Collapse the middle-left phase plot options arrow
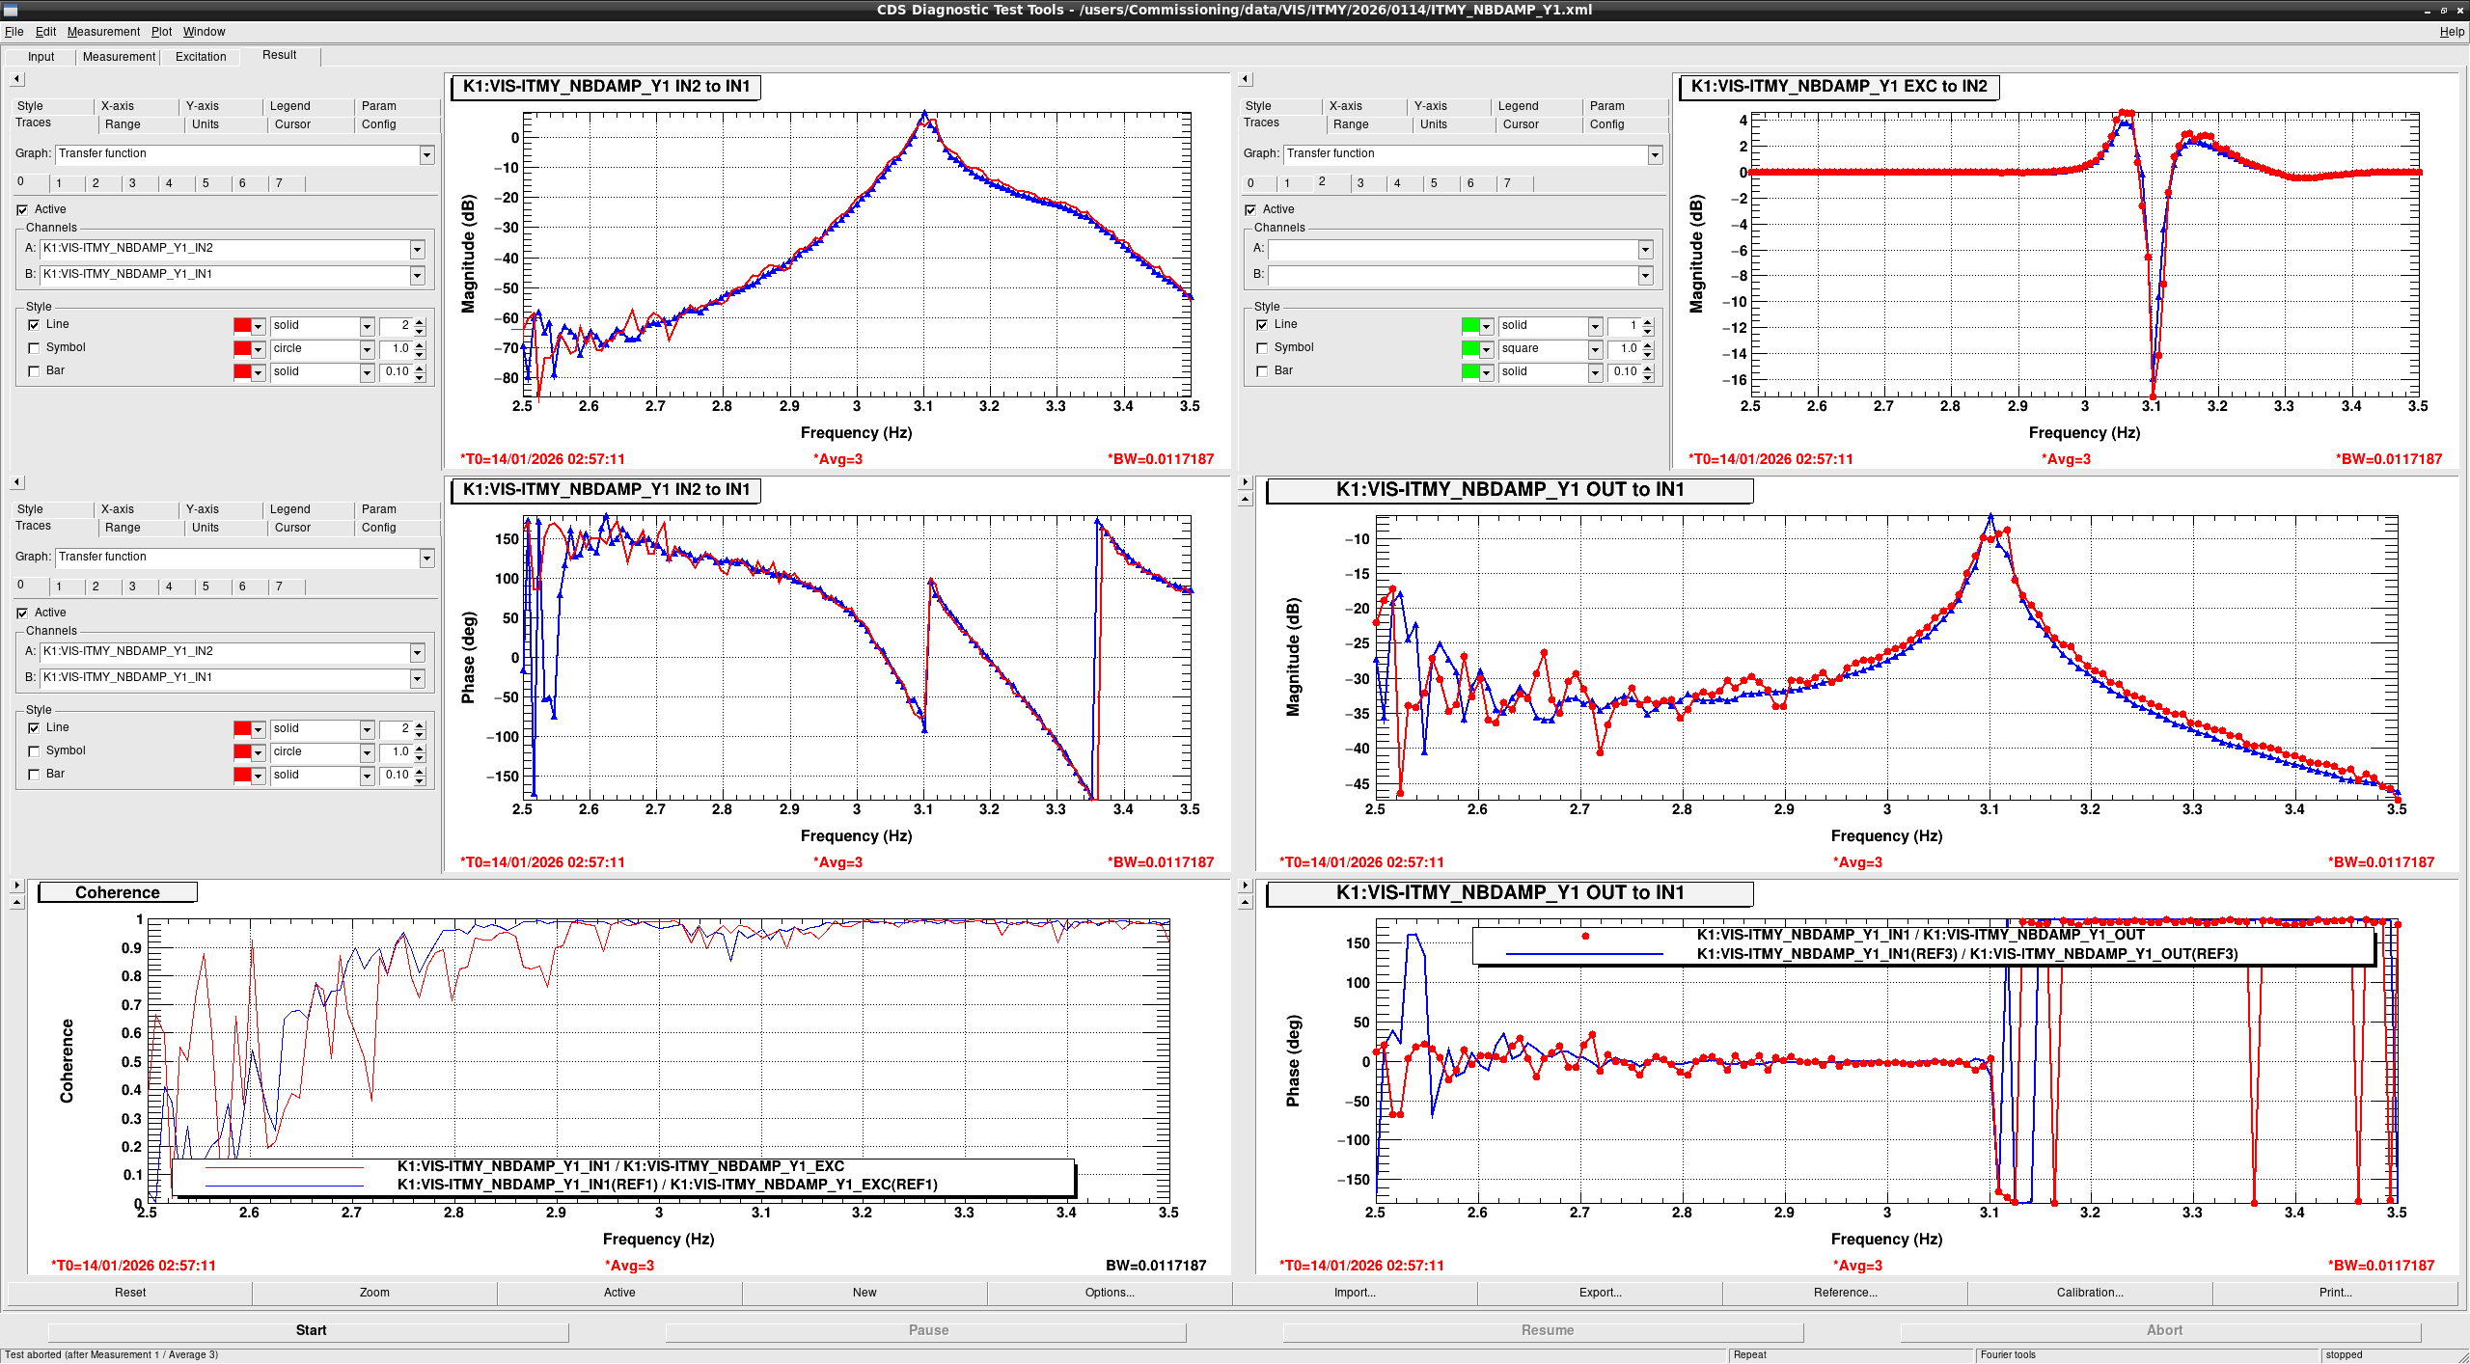 click(x=16, y=482)
